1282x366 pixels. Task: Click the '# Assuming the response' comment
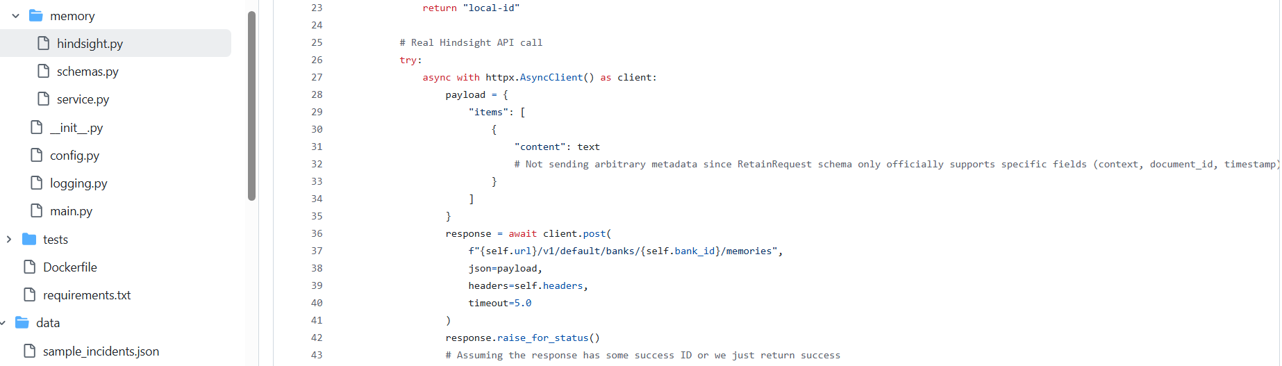click(642, 355)
